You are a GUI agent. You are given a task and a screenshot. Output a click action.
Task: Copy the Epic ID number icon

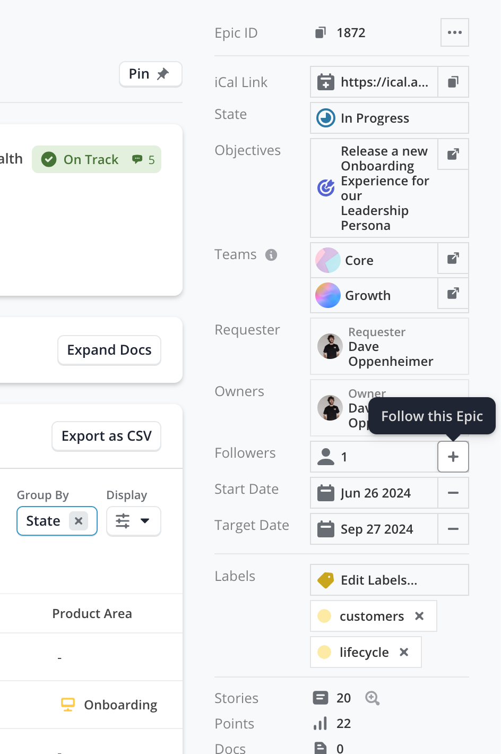[321, 33]
